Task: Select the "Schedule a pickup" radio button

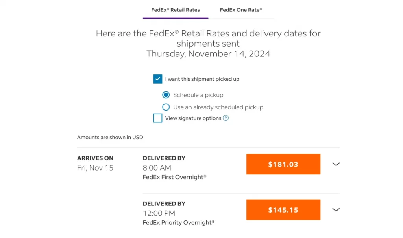Action: point(166,94)
